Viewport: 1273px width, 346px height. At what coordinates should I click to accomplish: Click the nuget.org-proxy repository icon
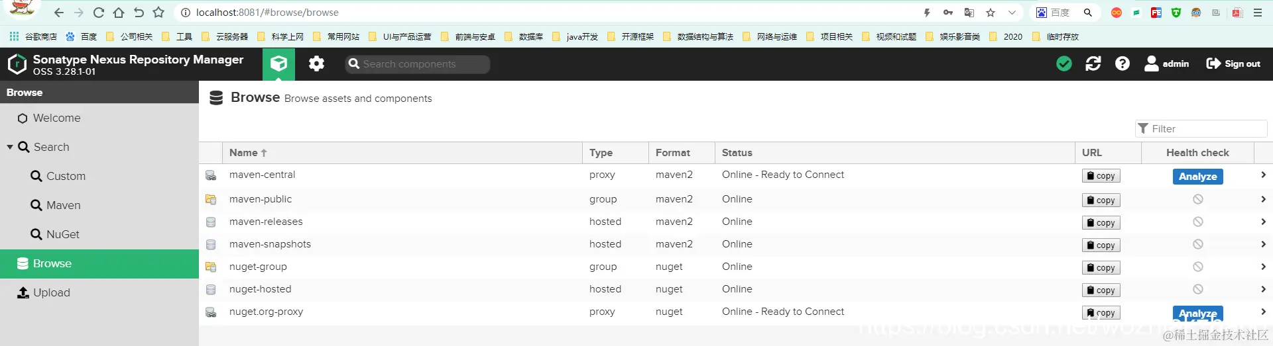point(211,312)
